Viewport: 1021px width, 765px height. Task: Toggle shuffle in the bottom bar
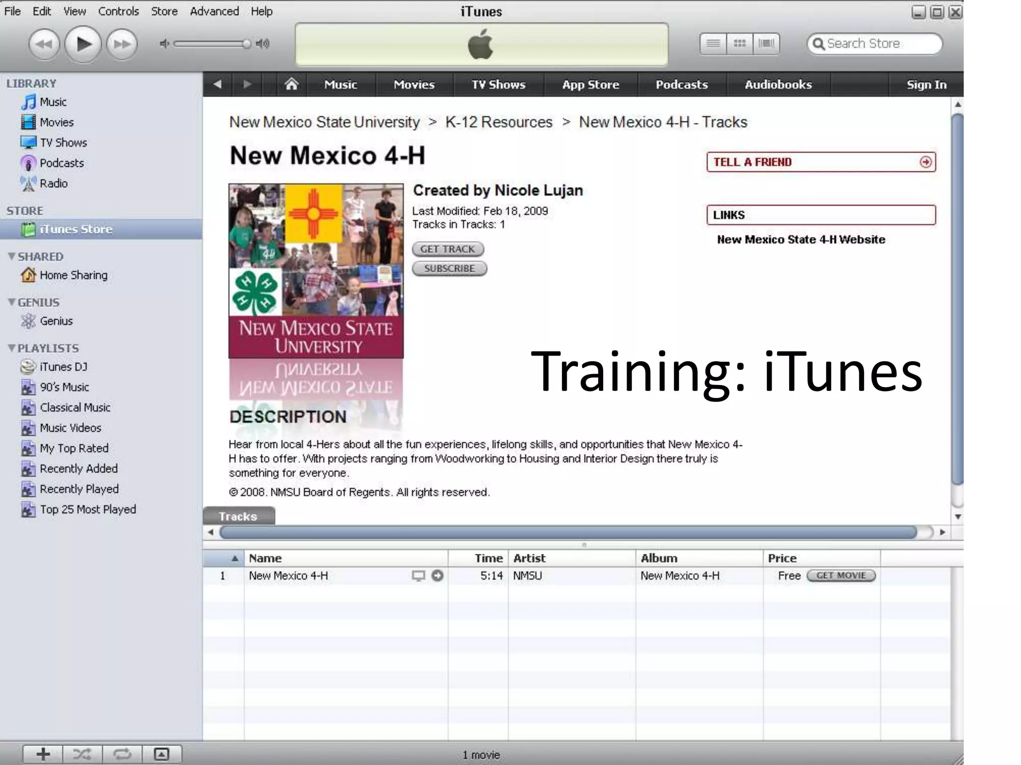pyautogui.click(x=82, y=754)
